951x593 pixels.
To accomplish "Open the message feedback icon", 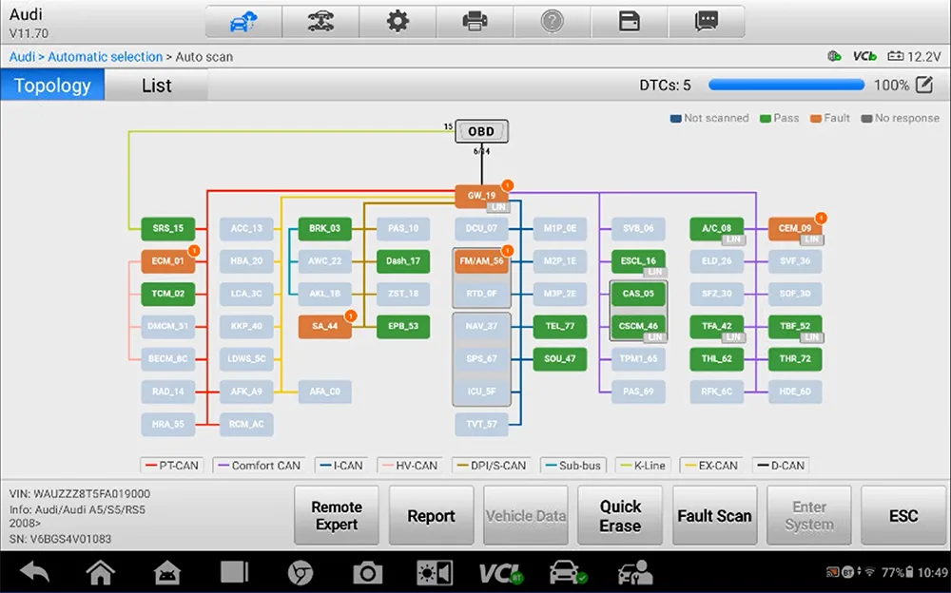I will (707, 23).
